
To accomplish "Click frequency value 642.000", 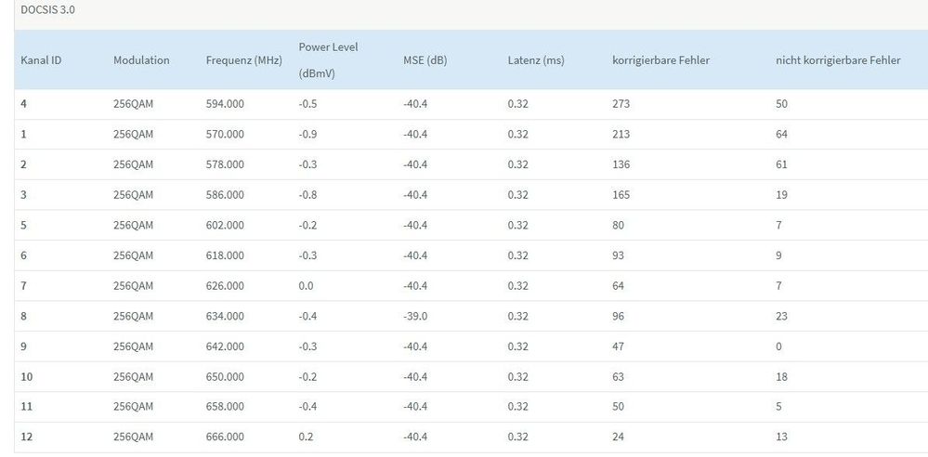I will click(225, 346).
